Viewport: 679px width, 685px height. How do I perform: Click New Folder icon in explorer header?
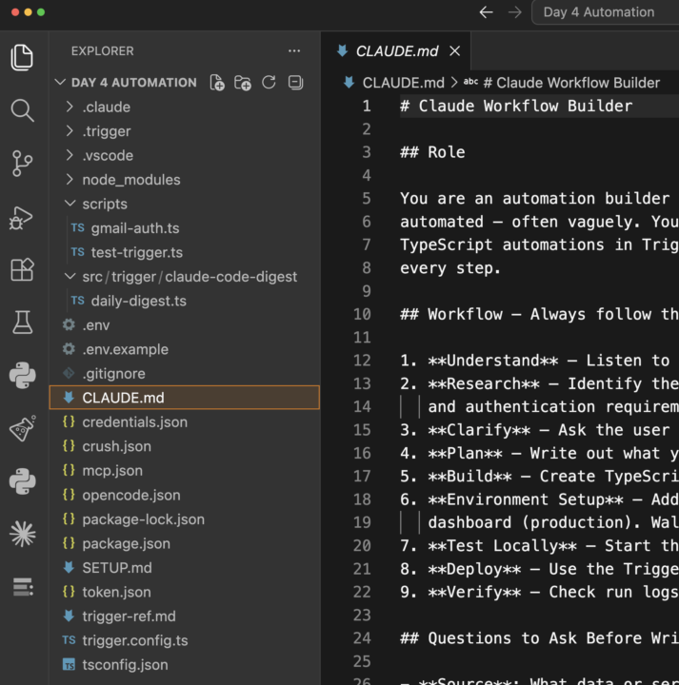coord(243,83)
